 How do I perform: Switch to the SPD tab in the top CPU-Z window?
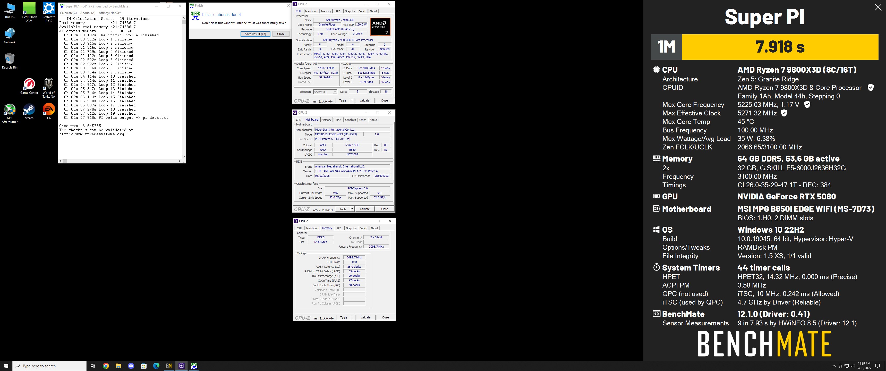(x=338, y=11)
